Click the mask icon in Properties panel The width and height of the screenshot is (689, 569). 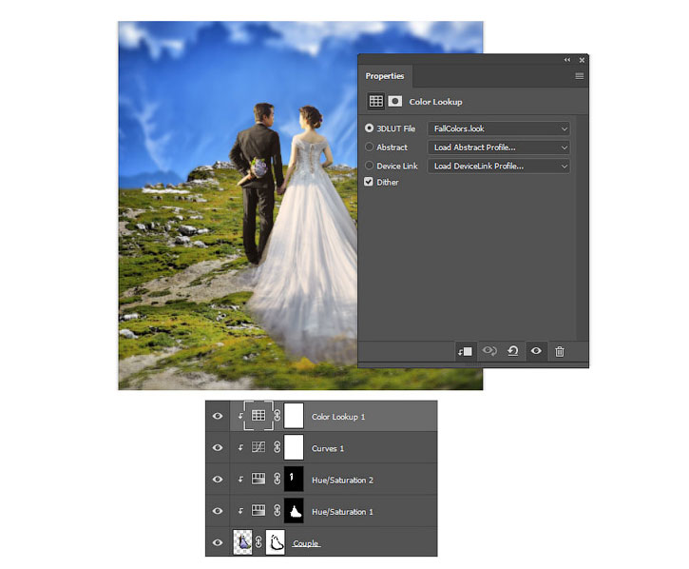tap(395, 102)
